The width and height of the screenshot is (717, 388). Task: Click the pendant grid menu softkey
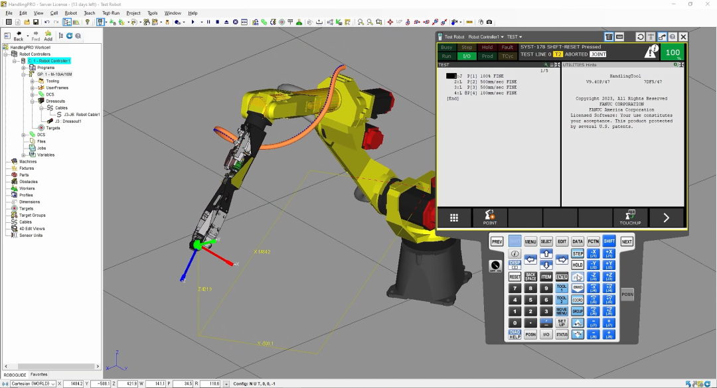point(454,218)
